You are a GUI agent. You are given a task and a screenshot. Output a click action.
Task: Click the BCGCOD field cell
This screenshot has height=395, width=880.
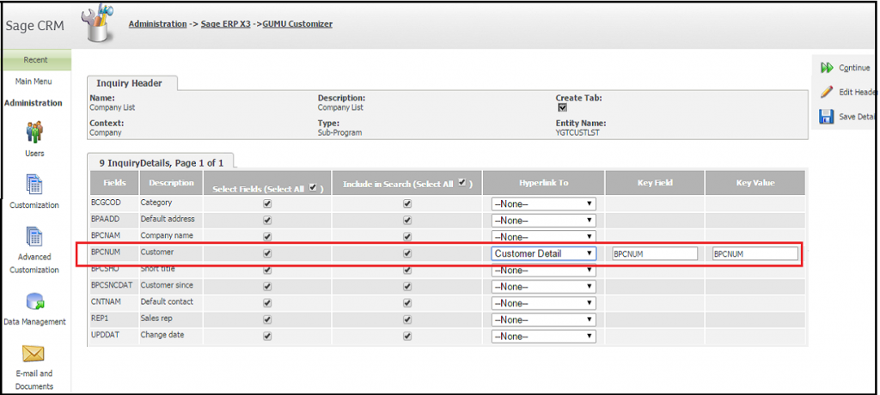(114, 203)
